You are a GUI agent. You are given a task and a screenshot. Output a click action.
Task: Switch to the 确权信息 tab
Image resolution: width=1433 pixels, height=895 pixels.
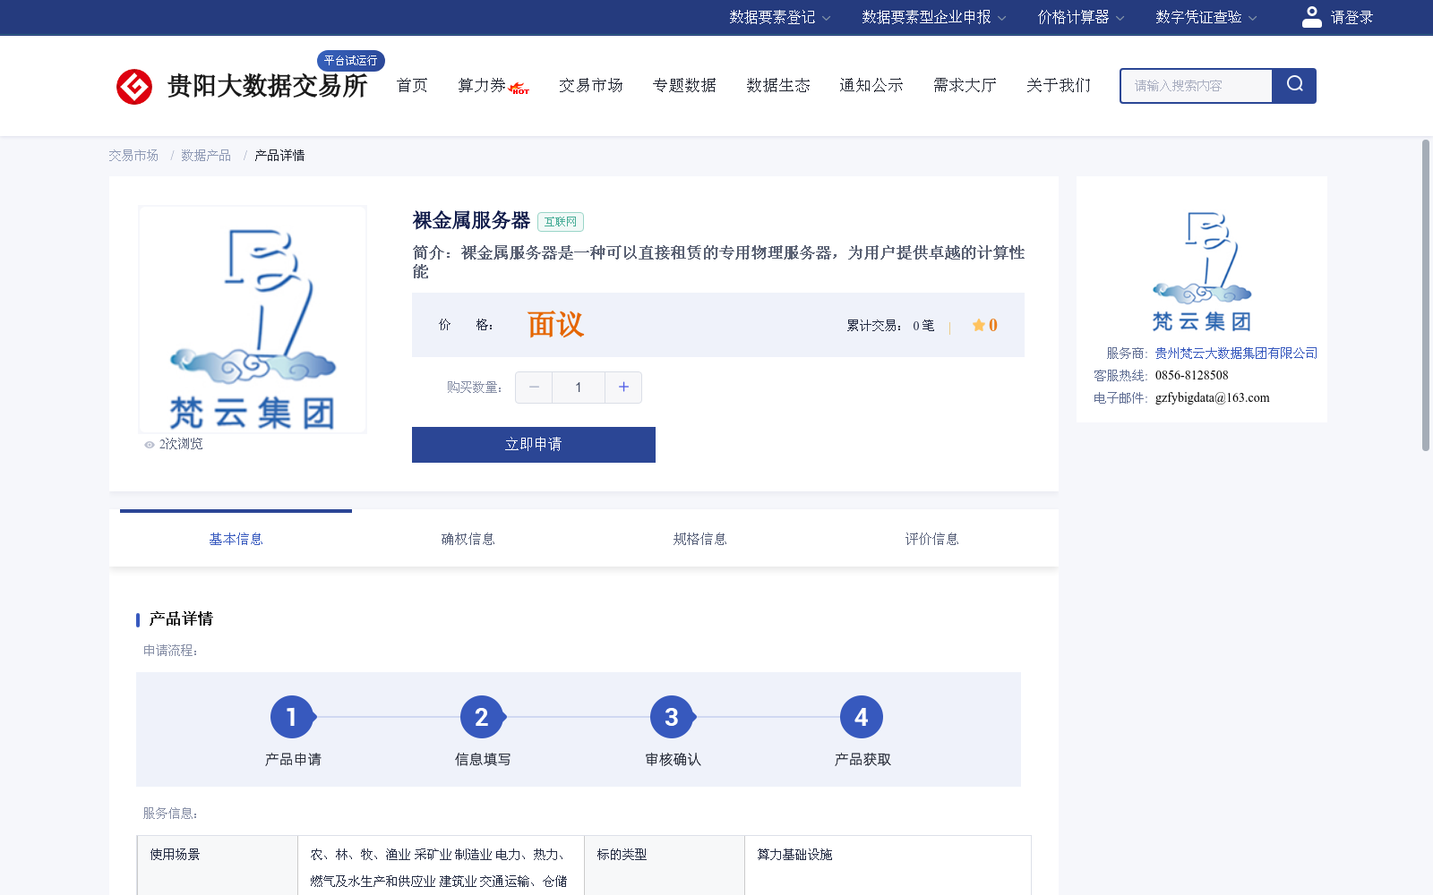click(x=468, y=539)
